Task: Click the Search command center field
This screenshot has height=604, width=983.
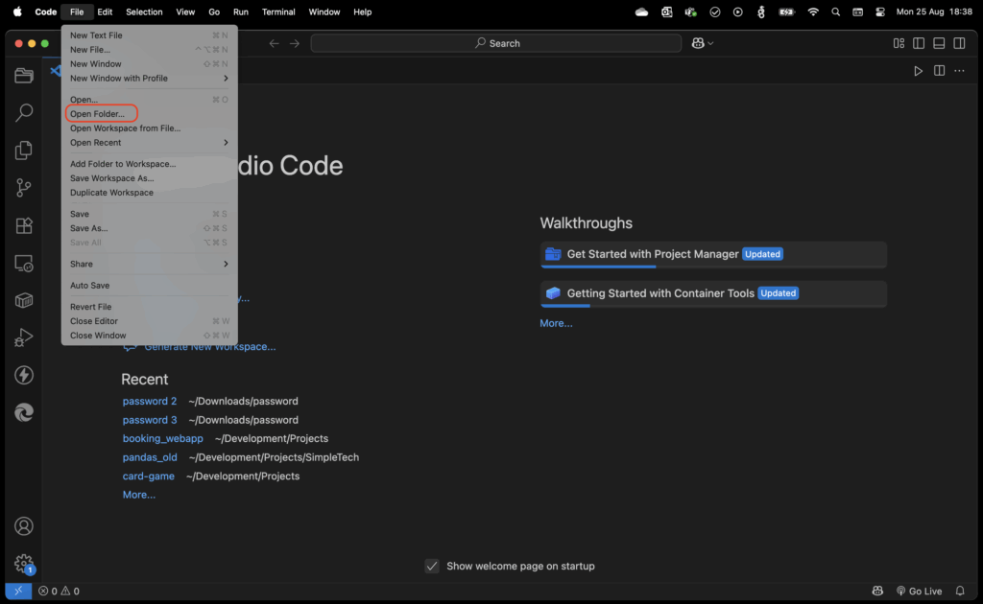Action: click(x=496, y=43)
